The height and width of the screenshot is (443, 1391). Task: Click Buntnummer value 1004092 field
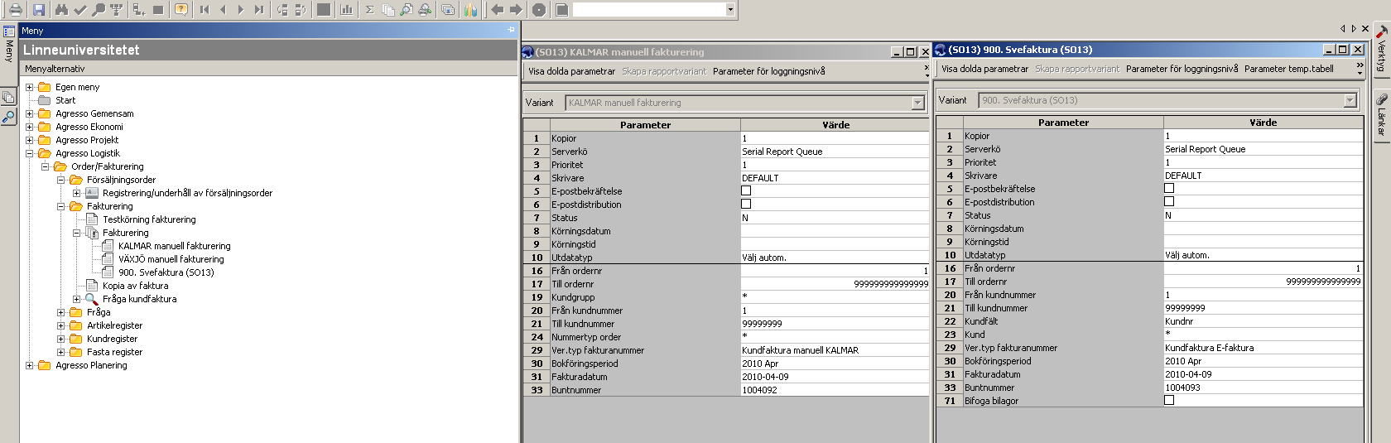(835, 390)
